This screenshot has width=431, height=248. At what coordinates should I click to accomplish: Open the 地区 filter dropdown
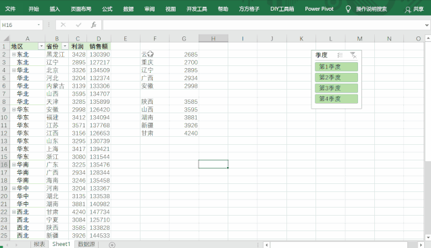coord(41,46)
